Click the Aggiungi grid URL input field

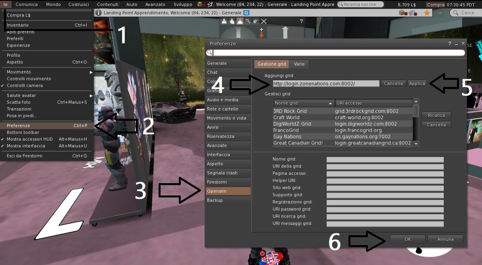325,83
